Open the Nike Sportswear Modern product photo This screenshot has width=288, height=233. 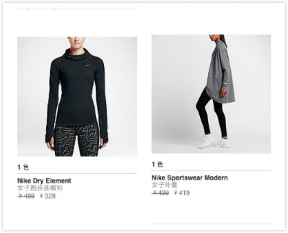pyautogui.click(x=211, y=94)
